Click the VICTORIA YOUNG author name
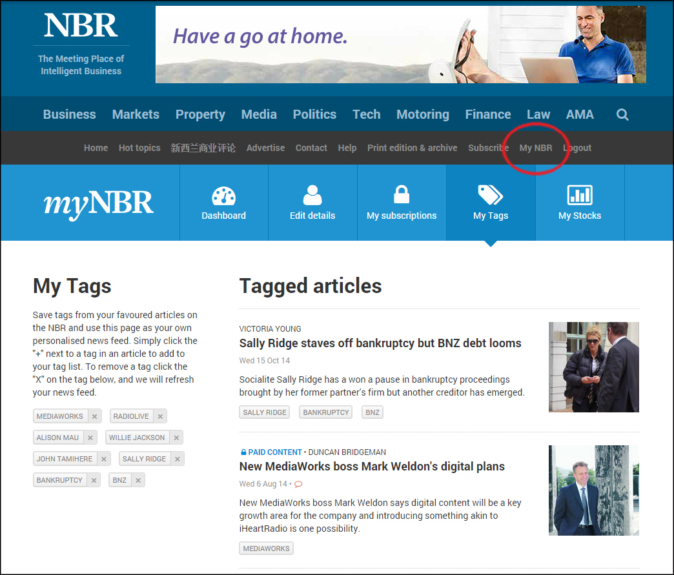Screen dimensions: 674x575 (x=270, y=329)
